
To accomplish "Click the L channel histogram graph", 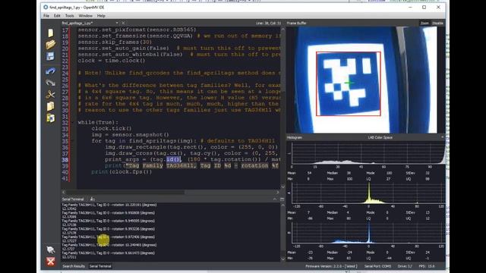I will pos(368,153).
